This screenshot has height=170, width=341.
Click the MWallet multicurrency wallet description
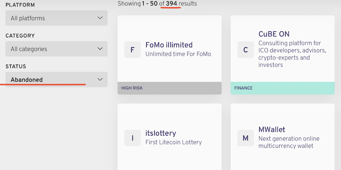click(x=289, y=142)
